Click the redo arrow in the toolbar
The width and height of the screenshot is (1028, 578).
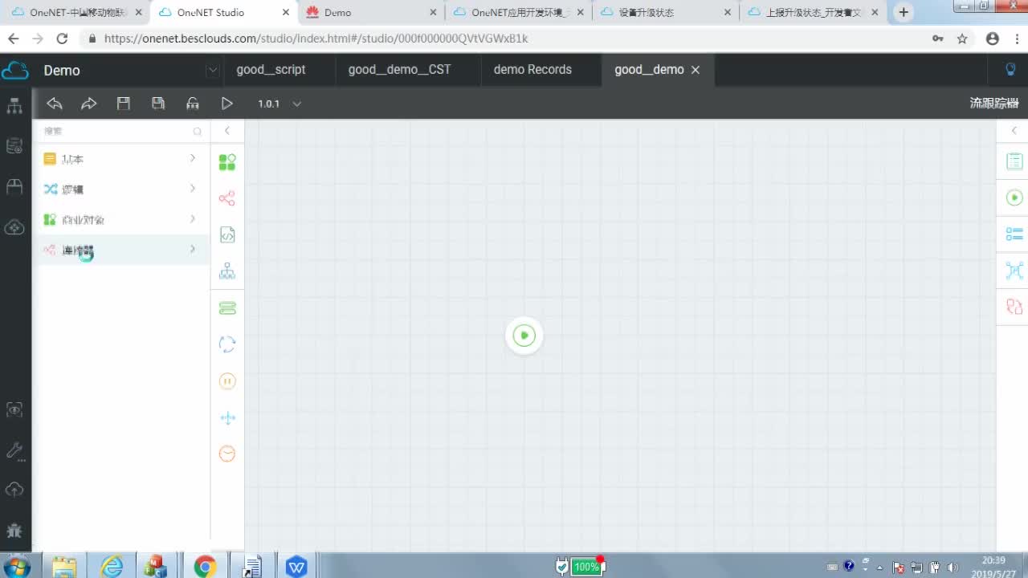tap(88, 103)
